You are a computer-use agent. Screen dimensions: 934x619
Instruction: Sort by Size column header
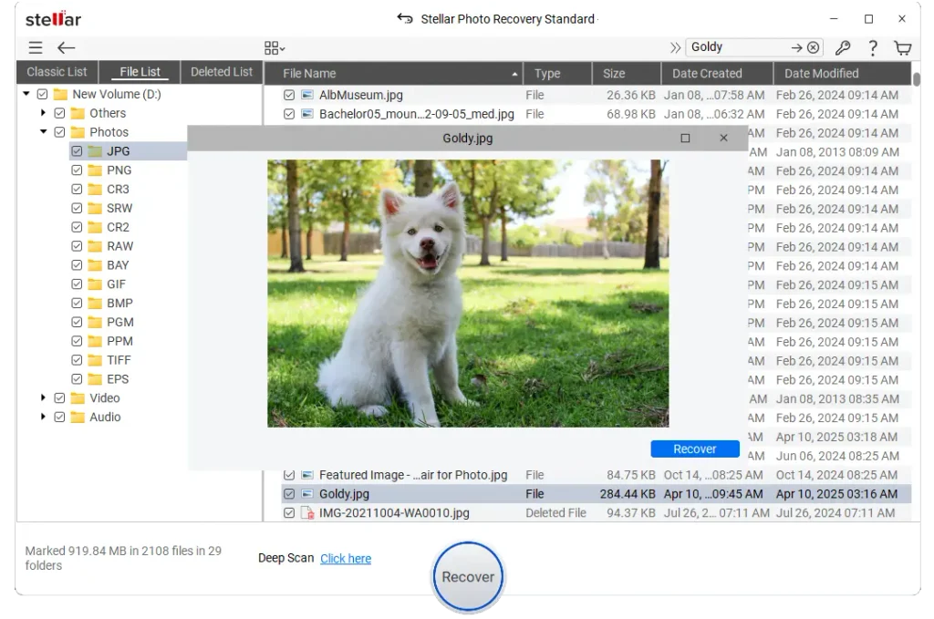(626, 73)
